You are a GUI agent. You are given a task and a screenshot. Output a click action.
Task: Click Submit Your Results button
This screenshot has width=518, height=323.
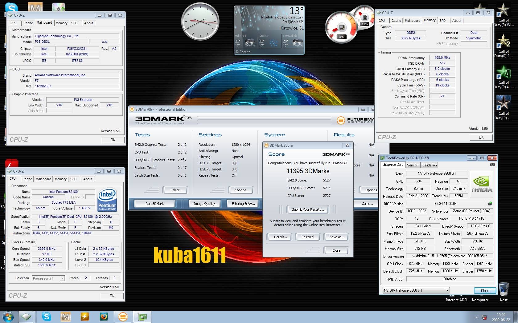coord(308,209)
